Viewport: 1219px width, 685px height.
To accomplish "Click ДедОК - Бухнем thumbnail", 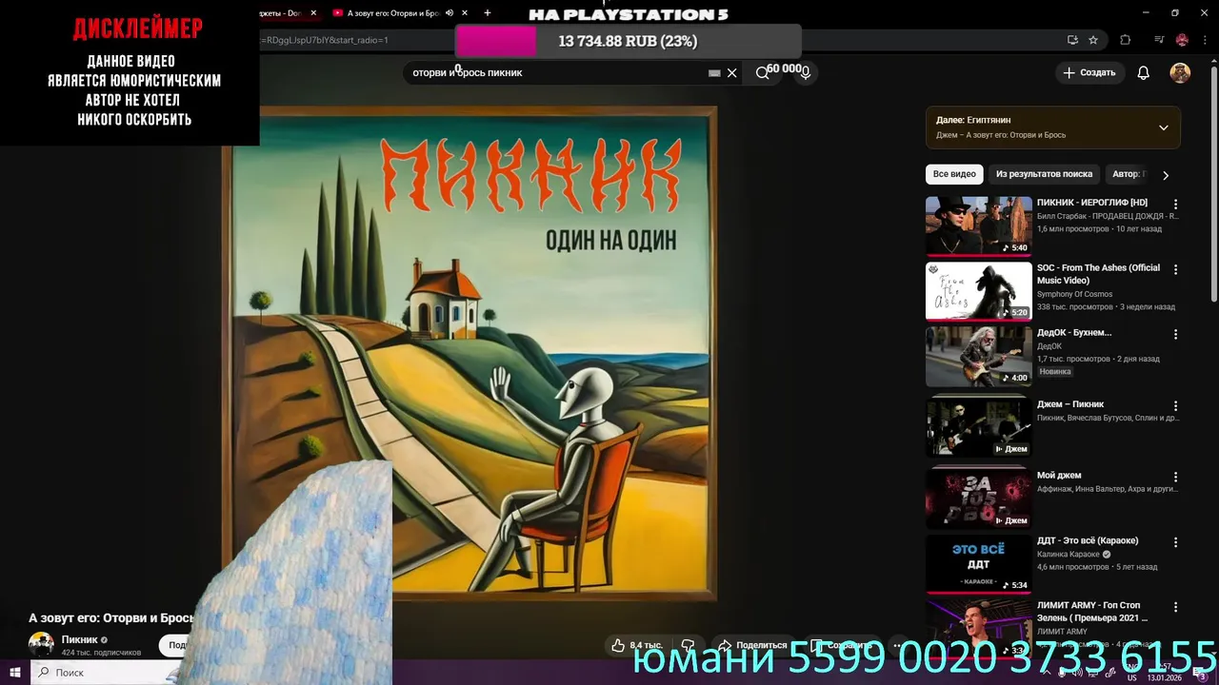I will coord(978,356).
